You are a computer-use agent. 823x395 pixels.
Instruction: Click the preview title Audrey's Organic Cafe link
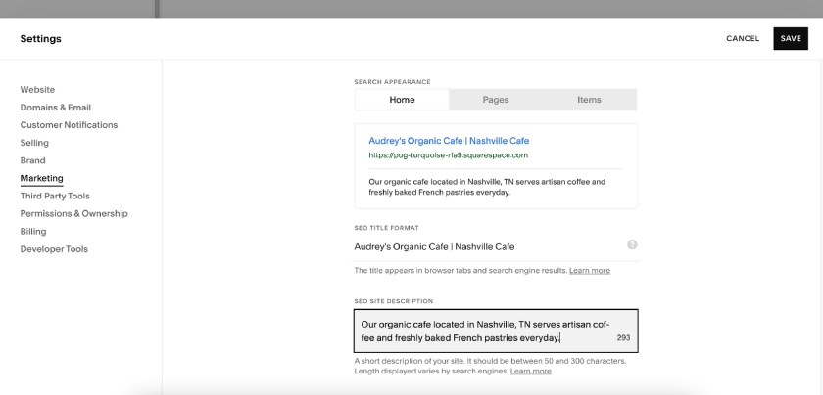click(449, 141)
